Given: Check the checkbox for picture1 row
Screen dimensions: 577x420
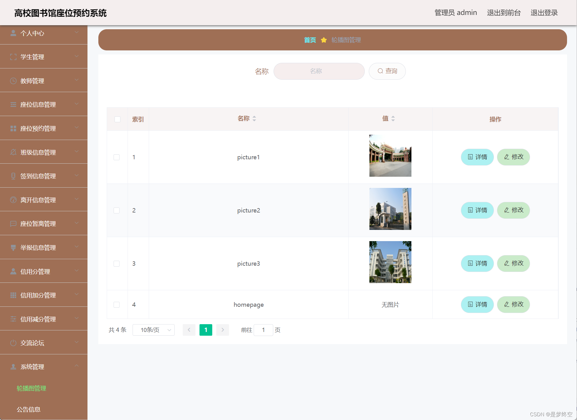Looking at the screenshot, I should [x=117, y=157].
